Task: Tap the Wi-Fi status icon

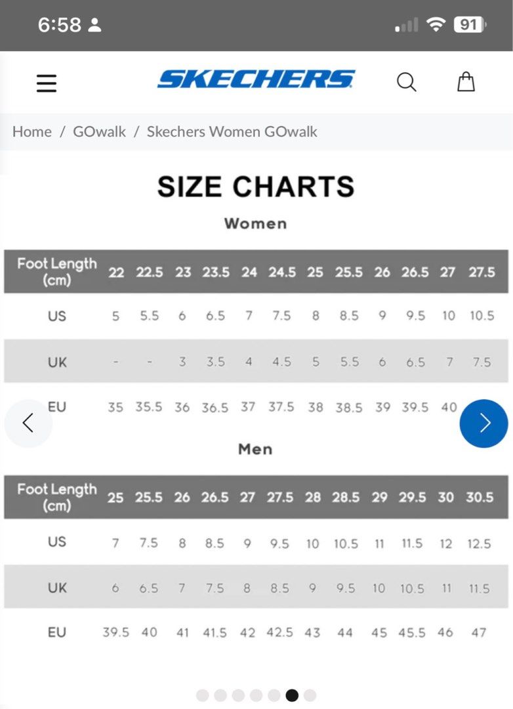Action: [x=436, y=24]
